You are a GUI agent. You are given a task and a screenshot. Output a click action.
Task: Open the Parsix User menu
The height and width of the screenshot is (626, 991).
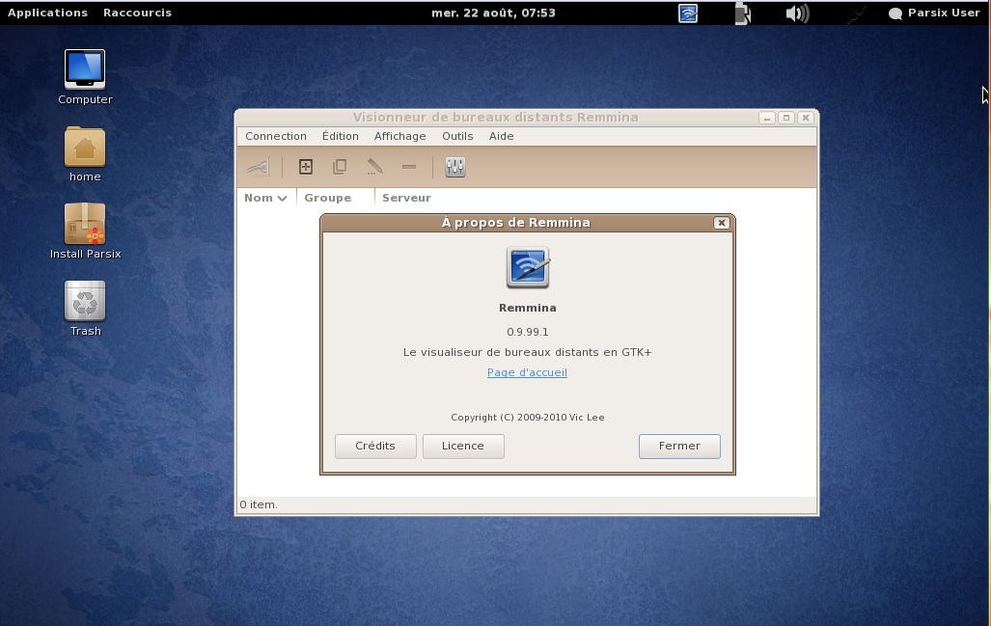coord(934,13)
